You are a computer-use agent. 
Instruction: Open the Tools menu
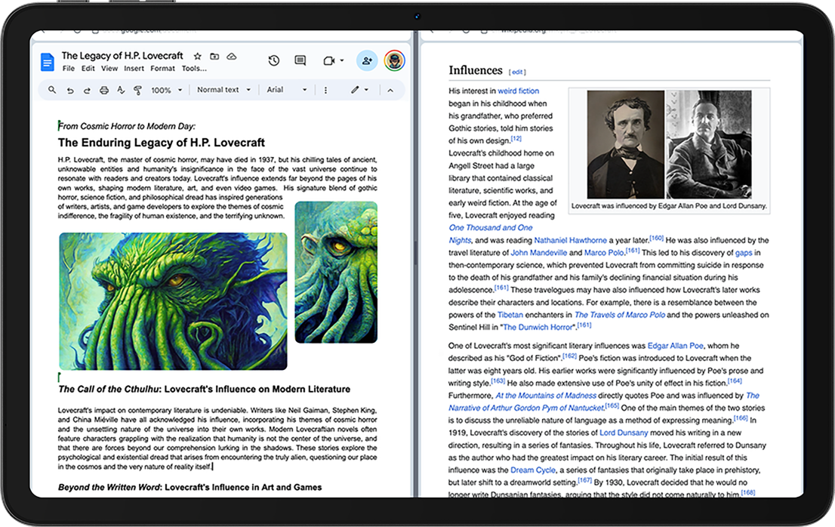tap(194, 69)
